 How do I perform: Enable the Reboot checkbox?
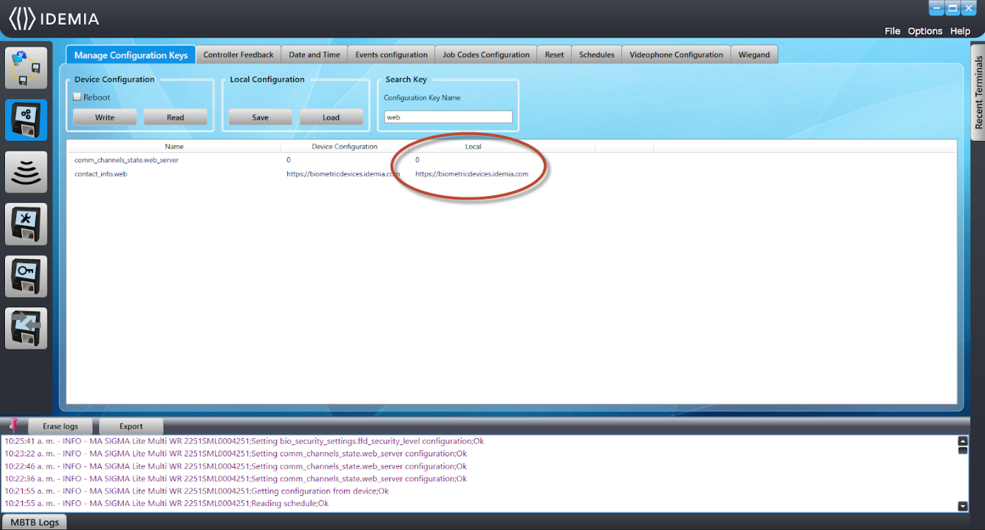[x=78, y=97]
